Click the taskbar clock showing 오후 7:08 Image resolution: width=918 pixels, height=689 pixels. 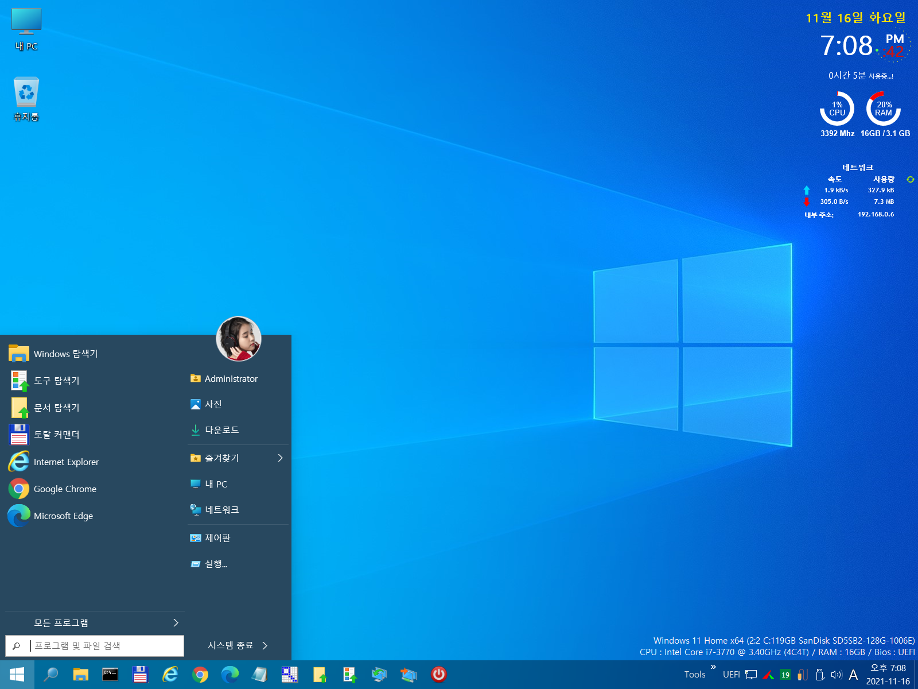pyautogui.click(x=888, y=675)
